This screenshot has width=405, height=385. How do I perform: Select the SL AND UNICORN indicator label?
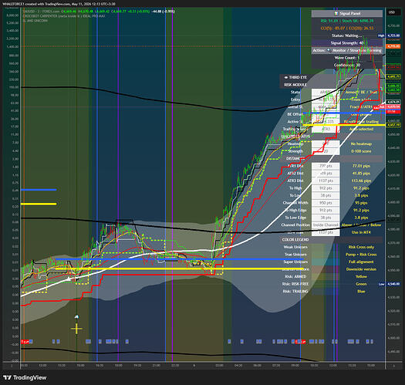[x=35, y=21]
